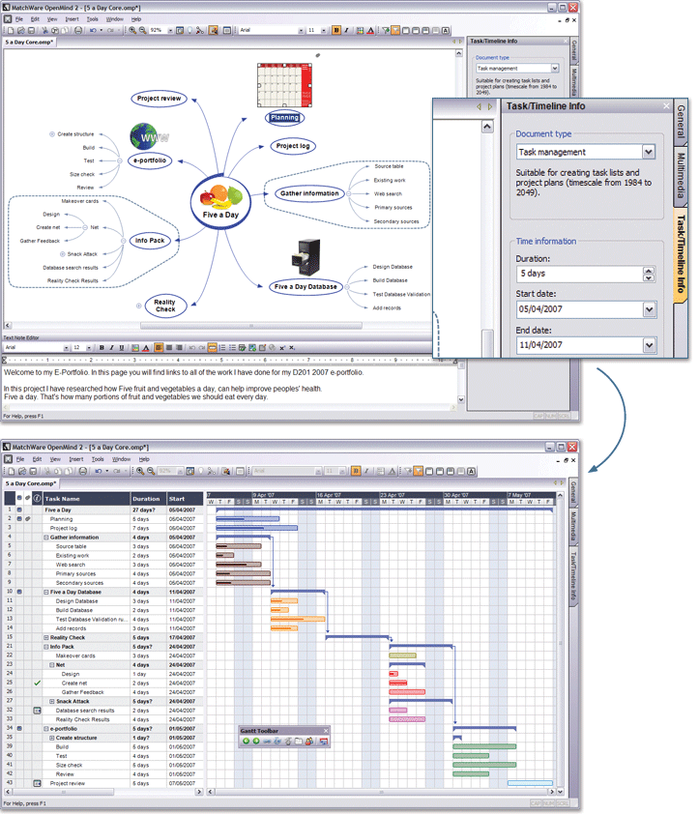Open Arial font dropdown in top main toolbar

tap(301, 31)
